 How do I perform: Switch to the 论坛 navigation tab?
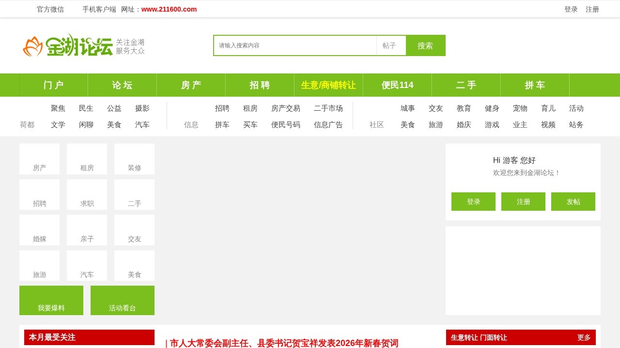pyautogui.click(x=122, y=85)
